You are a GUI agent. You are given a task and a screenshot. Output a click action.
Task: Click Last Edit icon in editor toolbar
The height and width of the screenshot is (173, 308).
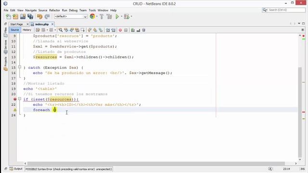tap(38, 30)
